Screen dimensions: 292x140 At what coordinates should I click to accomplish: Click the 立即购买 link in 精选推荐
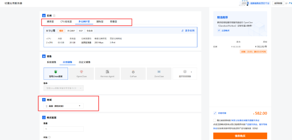225,30
